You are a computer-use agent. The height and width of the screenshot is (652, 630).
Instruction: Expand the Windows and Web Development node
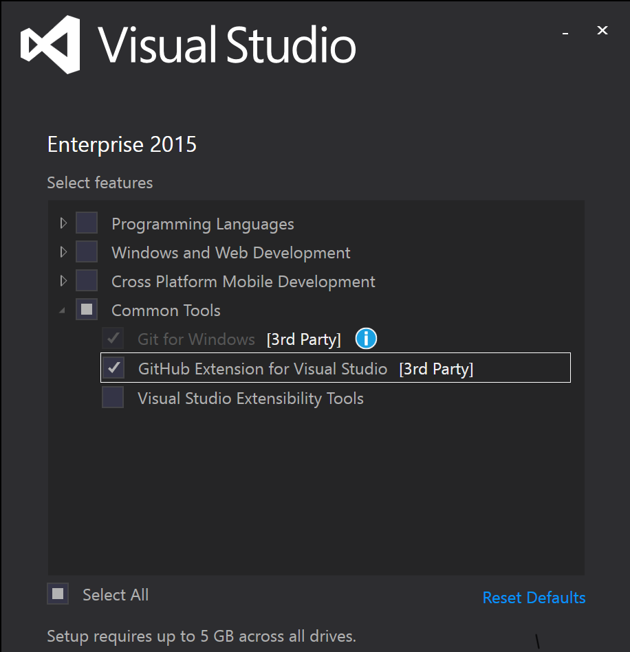coord(62,251)
